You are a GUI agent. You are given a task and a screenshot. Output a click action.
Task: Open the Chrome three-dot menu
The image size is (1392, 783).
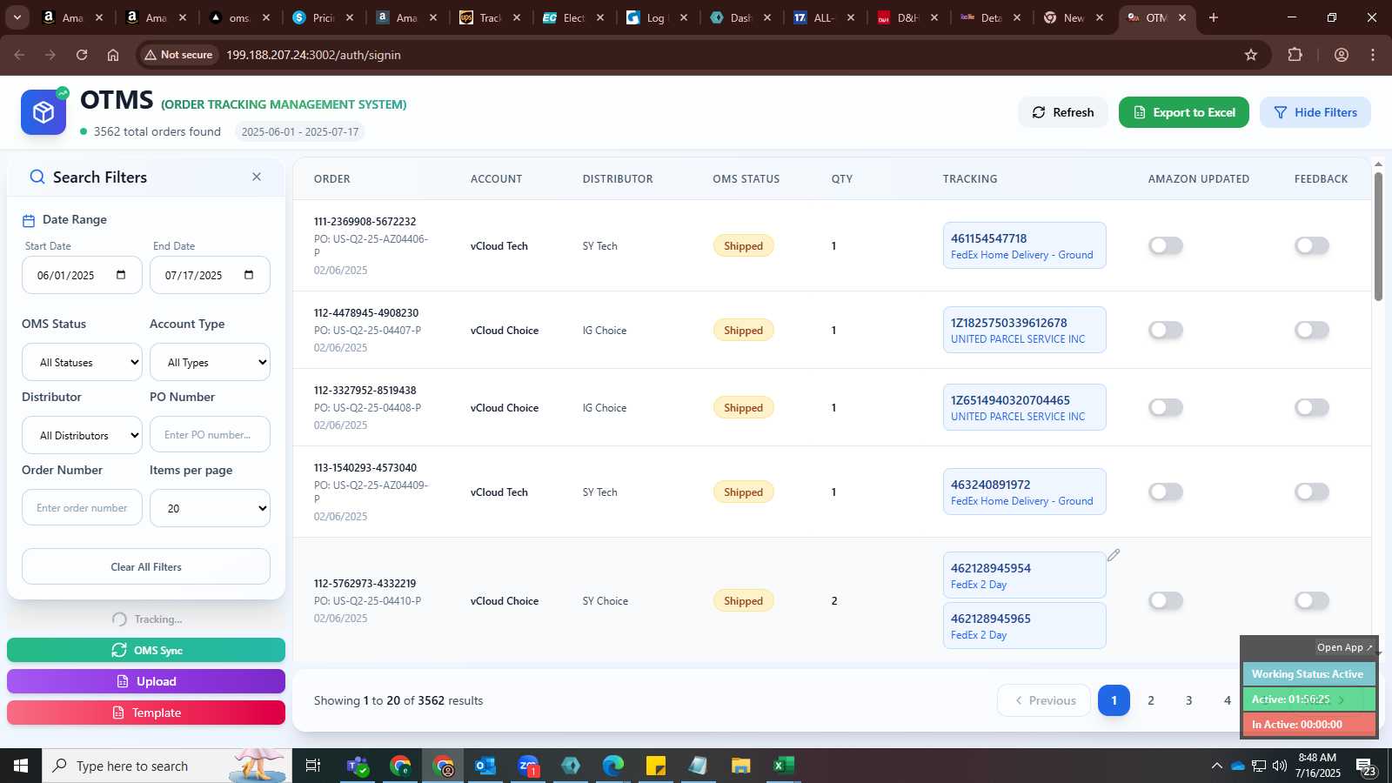[1373, 55]
